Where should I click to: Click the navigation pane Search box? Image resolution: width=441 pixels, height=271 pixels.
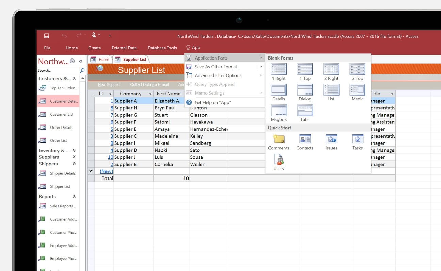(58, 70)
